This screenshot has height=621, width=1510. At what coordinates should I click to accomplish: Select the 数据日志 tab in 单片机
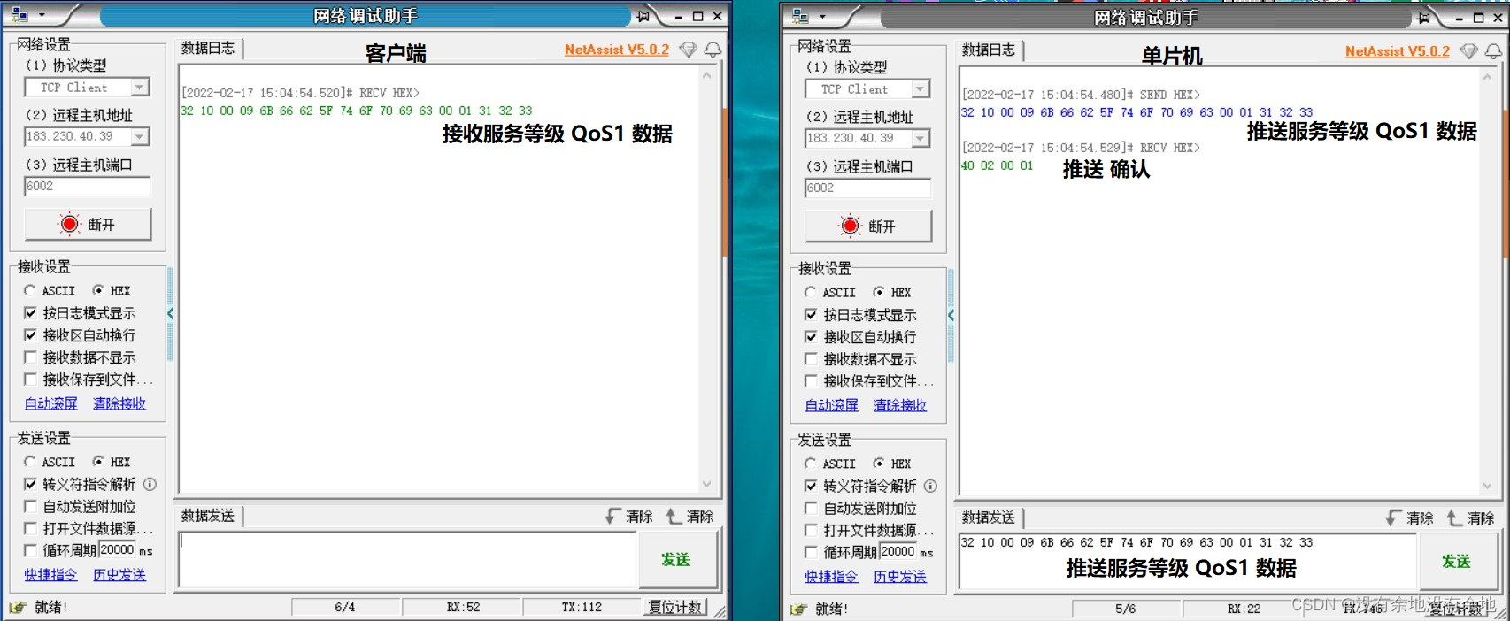coord(989,50)
